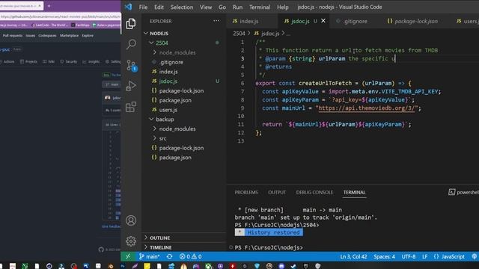Viewport: 479px width, 269px height.
Task: Select jsdoc.js in explorer tree
Action: click(x=183, y=81)
